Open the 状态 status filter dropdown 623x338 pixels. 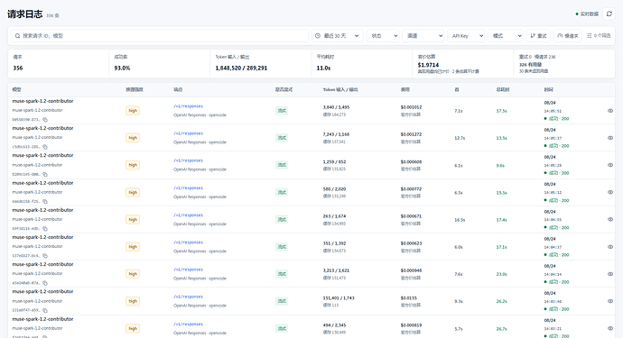(x=383, y=36)
